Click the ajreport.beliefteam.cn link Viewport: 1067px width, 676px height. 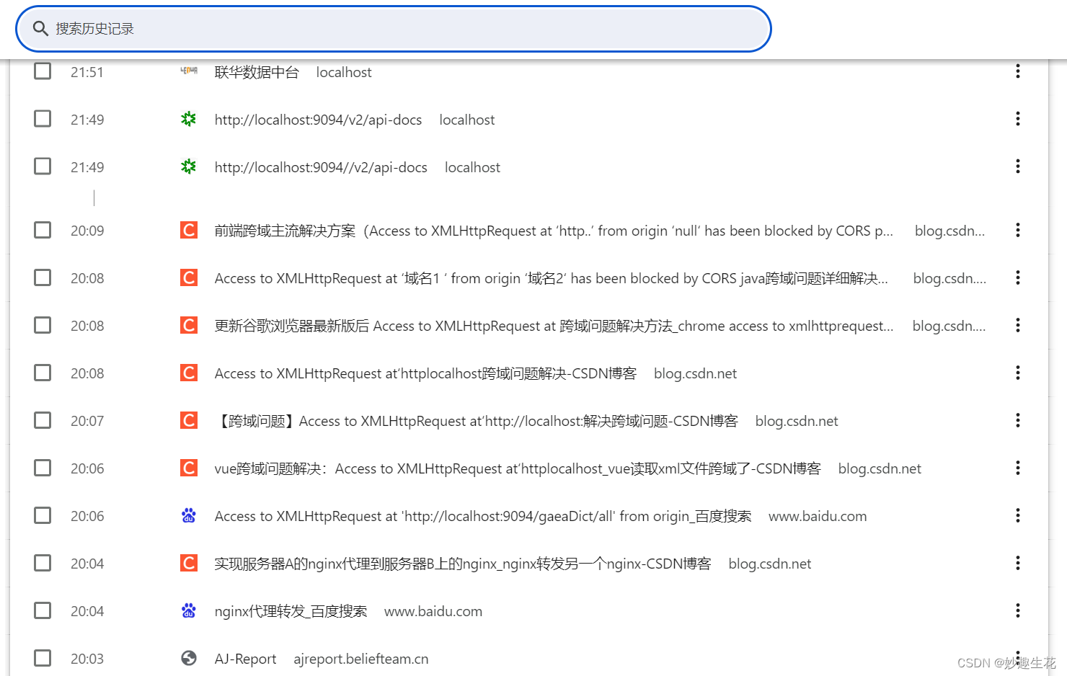click(x=360, y=658)
